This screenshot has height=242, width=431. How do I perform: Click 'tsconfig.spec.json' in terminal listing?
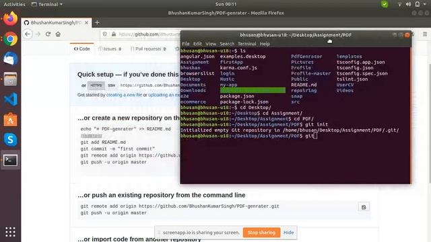(362, 73)
